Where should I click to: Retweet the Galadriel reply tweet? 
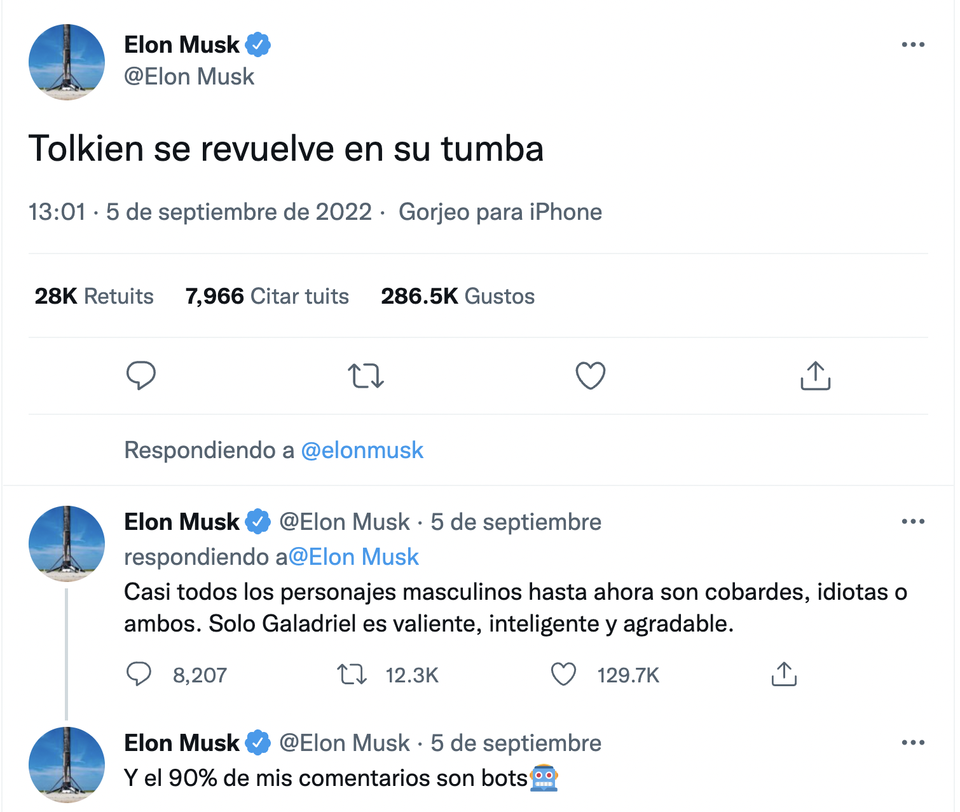pos(352,674)
